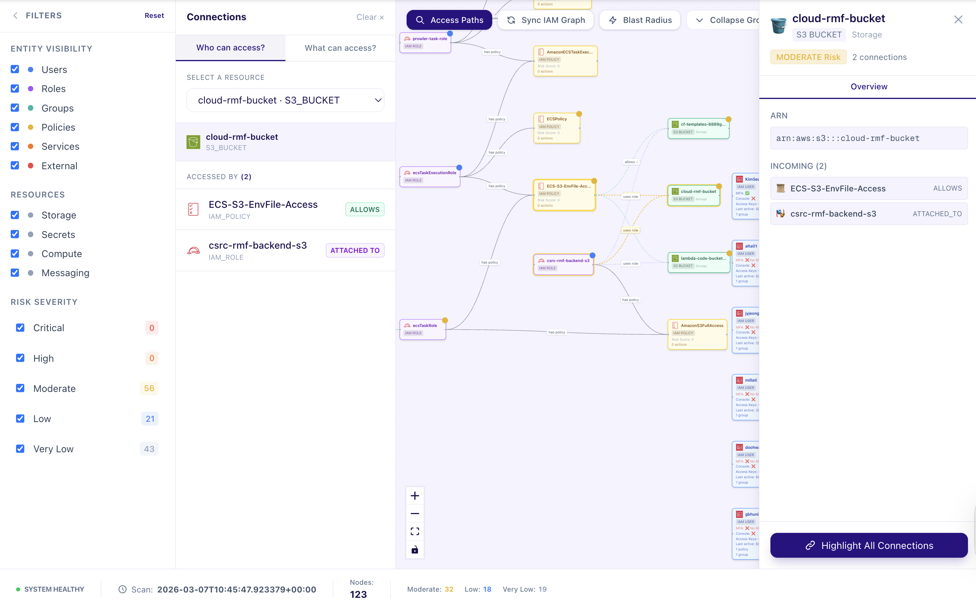Select the ecsTaskRole graph node

(423, 329)
